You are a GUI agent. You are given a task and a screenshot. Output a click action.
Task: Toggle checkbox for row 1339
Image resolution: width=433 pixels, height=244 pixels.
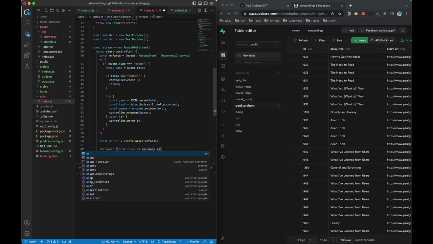coord(291,112)
